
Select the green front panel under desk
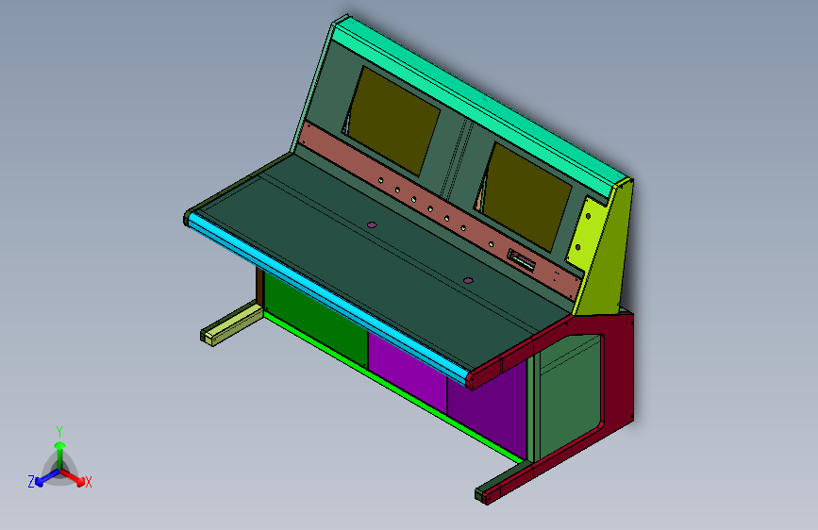coord(316,320)
